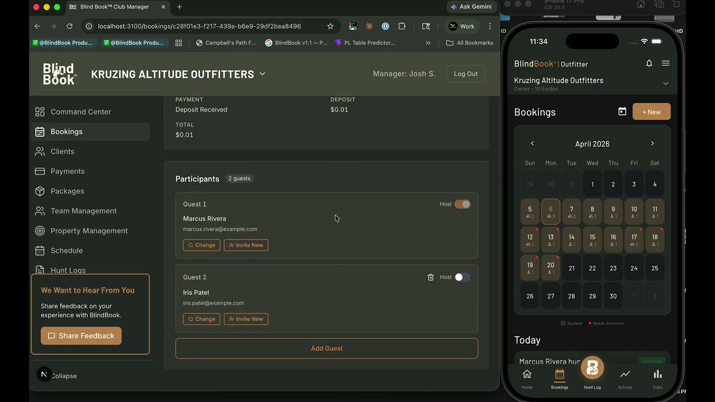The width and height of the screenshot is (715, 402).
Task: Select April 28 on phone calendar
Action: point(571,296)
